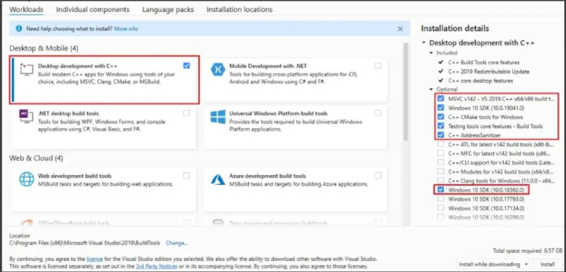
Task: Click the Mobile Development with .NET icon
Action: pos(218,69)
